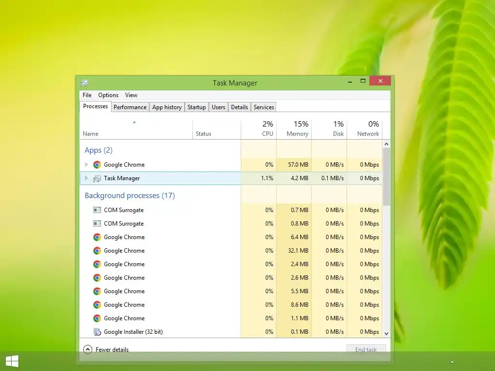Select Google Chrome app row text

coord(124,165)
